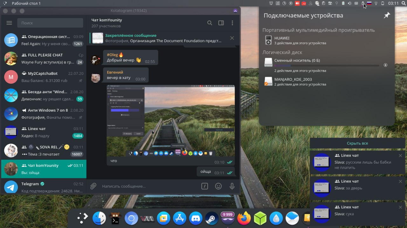Open the chat's three-dot options menu

coord(232,23)
